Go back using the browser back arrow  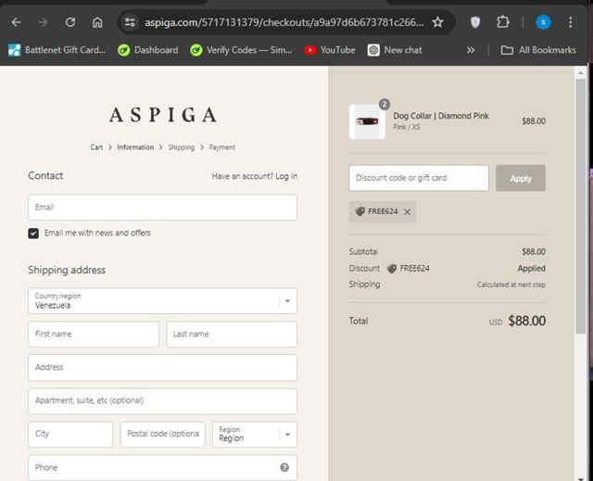tap(16, 22)
